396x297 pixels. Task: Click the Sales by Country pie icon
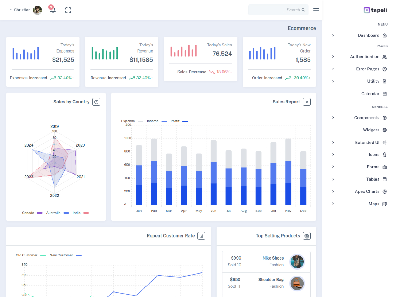tap(96, 102)
